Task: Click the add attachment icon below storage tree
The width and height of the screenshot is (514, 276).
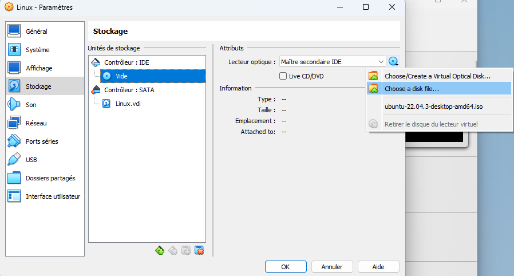Action: coord(186,251)
